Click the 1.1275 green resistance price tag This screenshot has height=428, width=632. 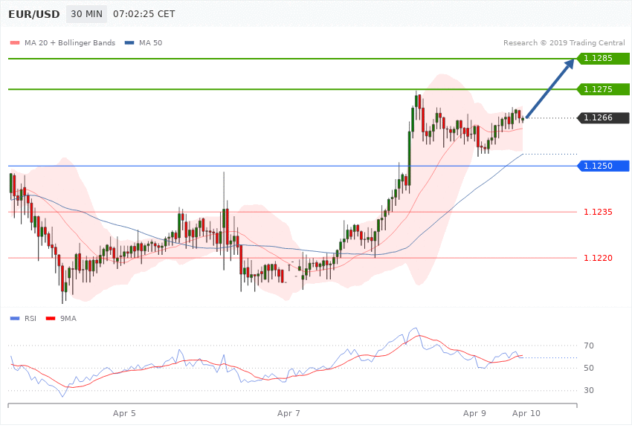[604, 89]
